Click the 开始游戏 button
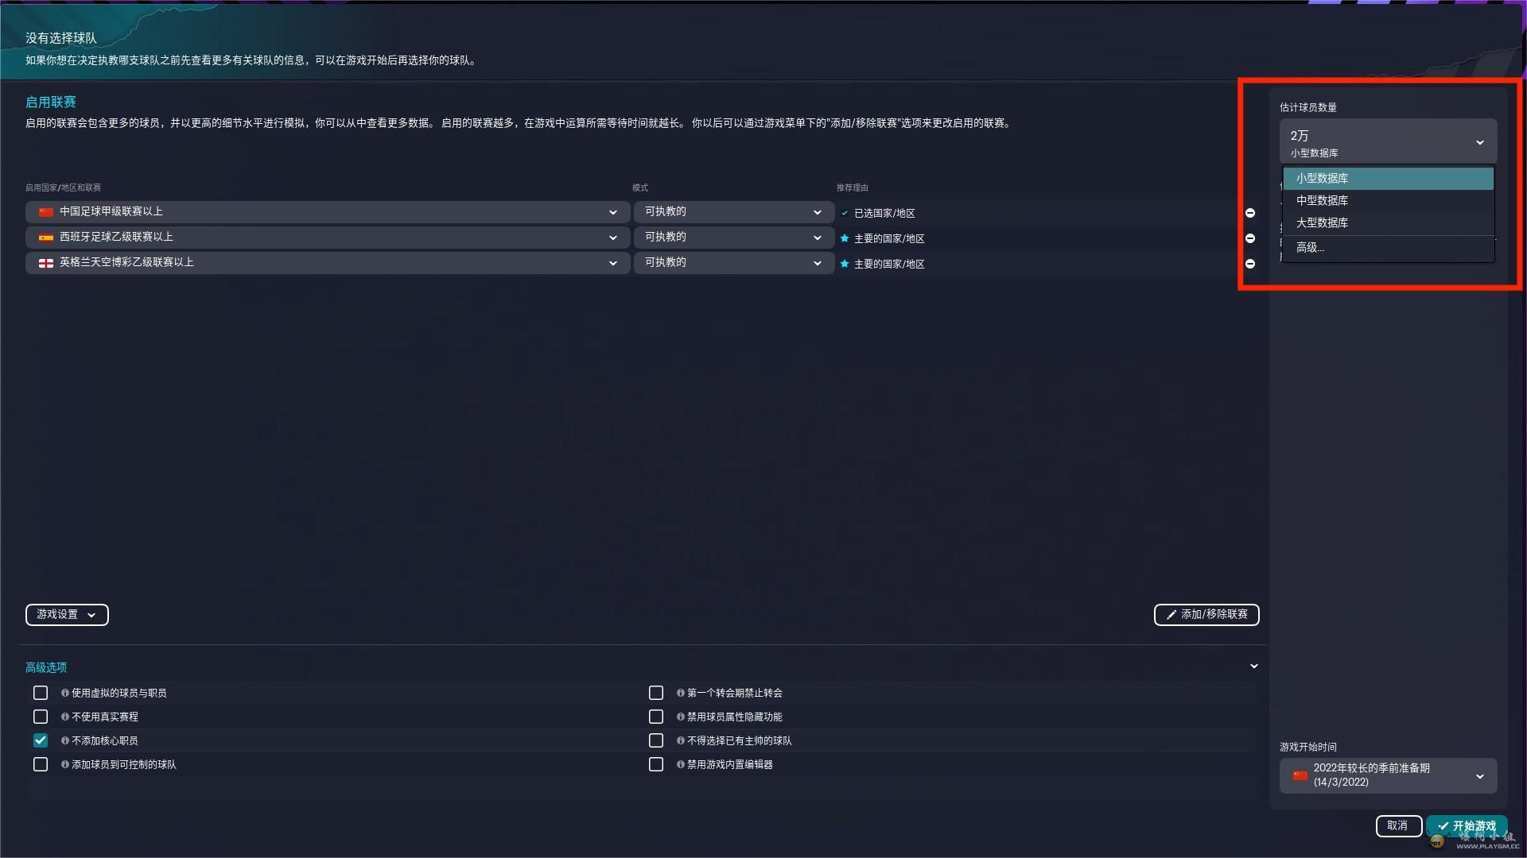Viewport: 1527px width, 858px height. [x=1467, y=826]
